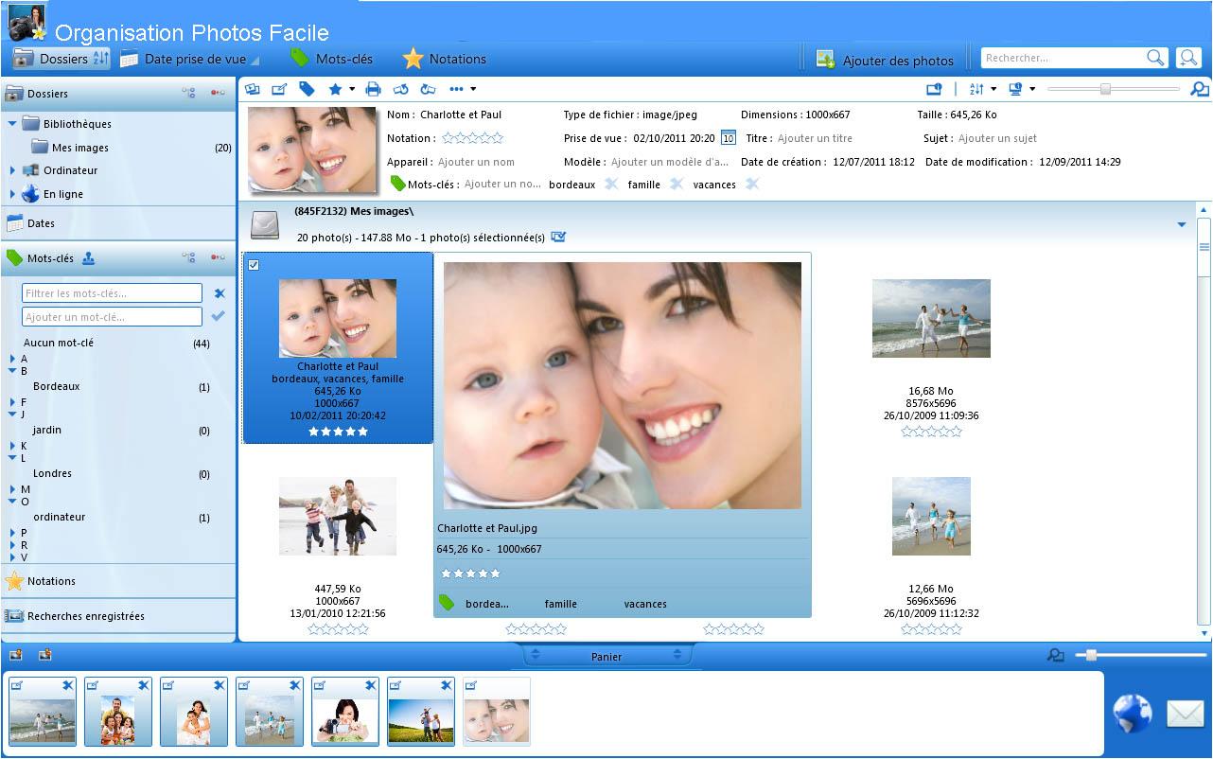The width and height of the screenshot is (1213, 759).
Task: Open the Notations top tab
Action: (x=444, y=59)
